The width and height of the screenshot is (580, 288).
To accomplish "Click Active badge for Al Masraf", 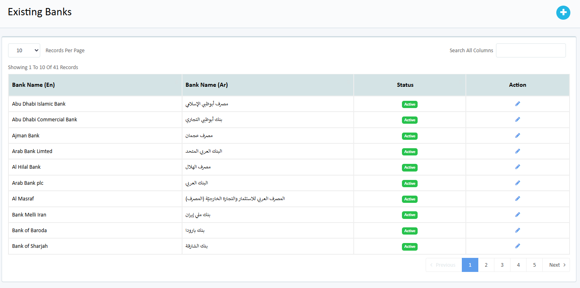I will [410, 199].
